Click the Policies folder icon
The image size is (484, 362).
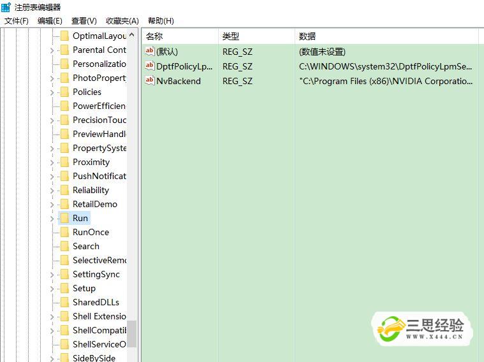(x=64, y=92)
